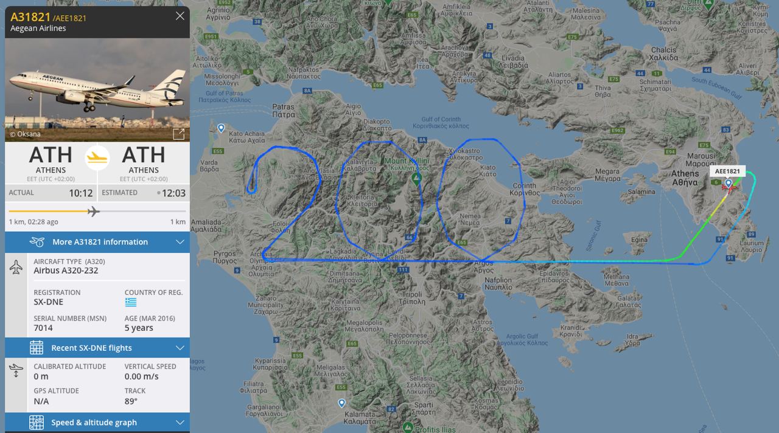The width and height of the screenshot is (779, 433).
Task: Click the yellow airplane icon between ATH codes
Action: [97, 158]
